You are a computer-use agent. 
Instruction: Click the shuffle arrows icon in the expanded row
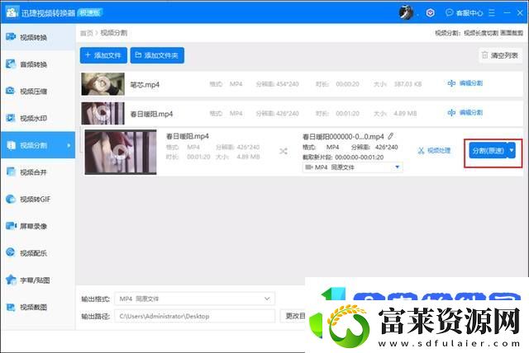(x=284, y=152)
